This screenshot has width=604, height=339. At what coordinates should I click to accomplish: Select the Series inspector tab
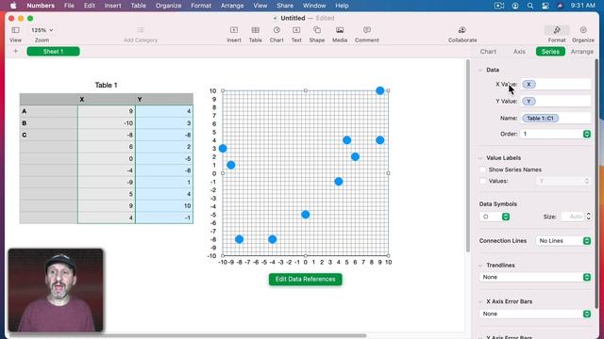[x=550, y=52]
